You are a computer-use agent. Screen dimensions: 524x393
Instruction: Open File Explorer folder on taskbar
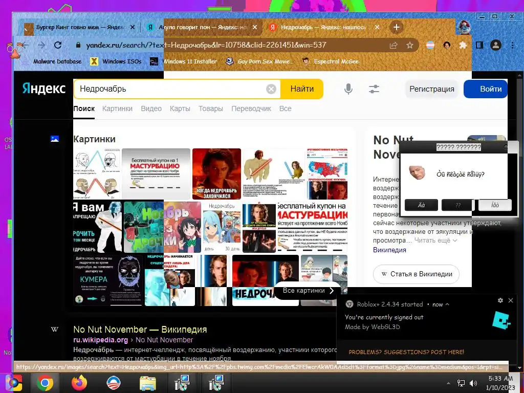[x=147, y=383]
